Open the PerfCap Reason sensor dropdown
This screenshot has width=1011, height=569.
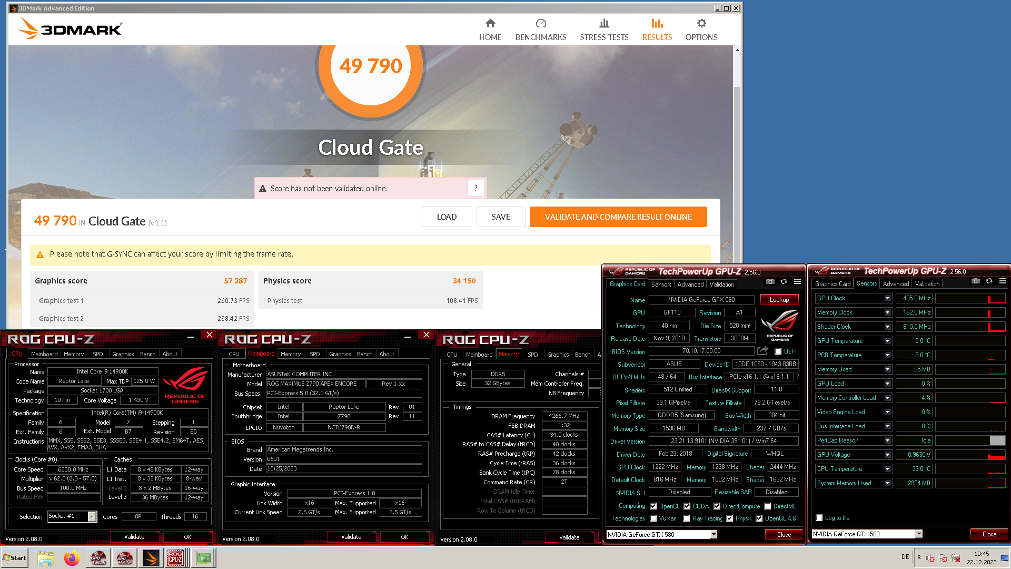coord(887,440)
